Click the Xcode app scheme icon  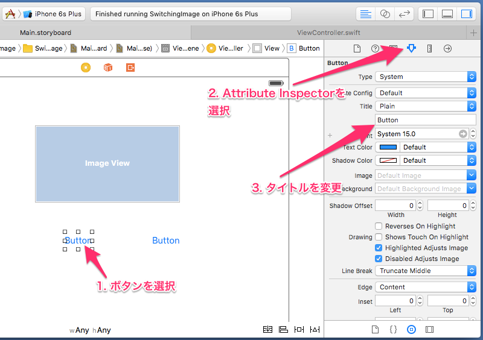click(x=10, y=14)
